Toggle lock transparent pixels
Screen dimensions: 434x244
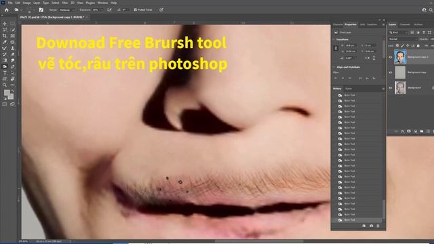(397, 45)
